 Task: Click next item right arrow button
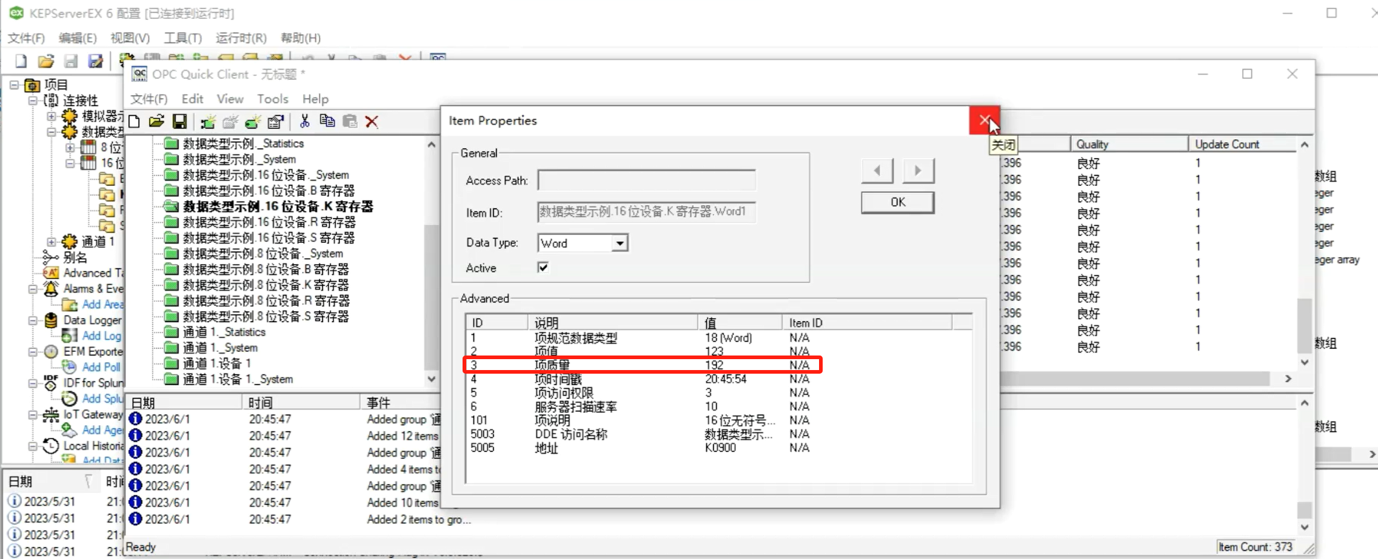pos(918,171)
